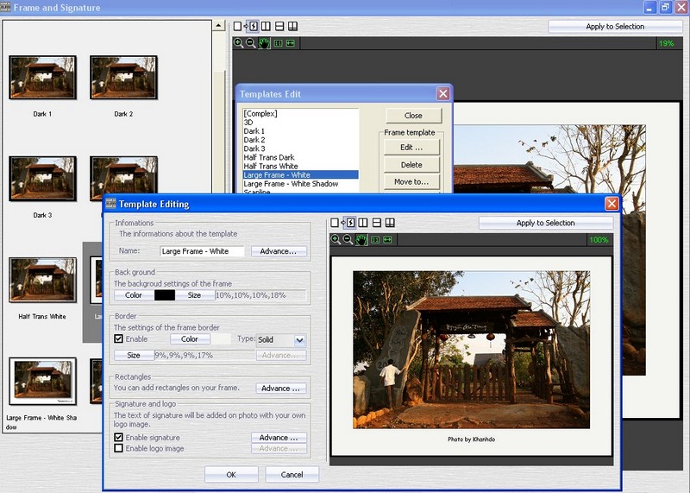Screen dimensions: 690x493
Task: Select single image view in Template Editing
Action: (x=336, y=223)
